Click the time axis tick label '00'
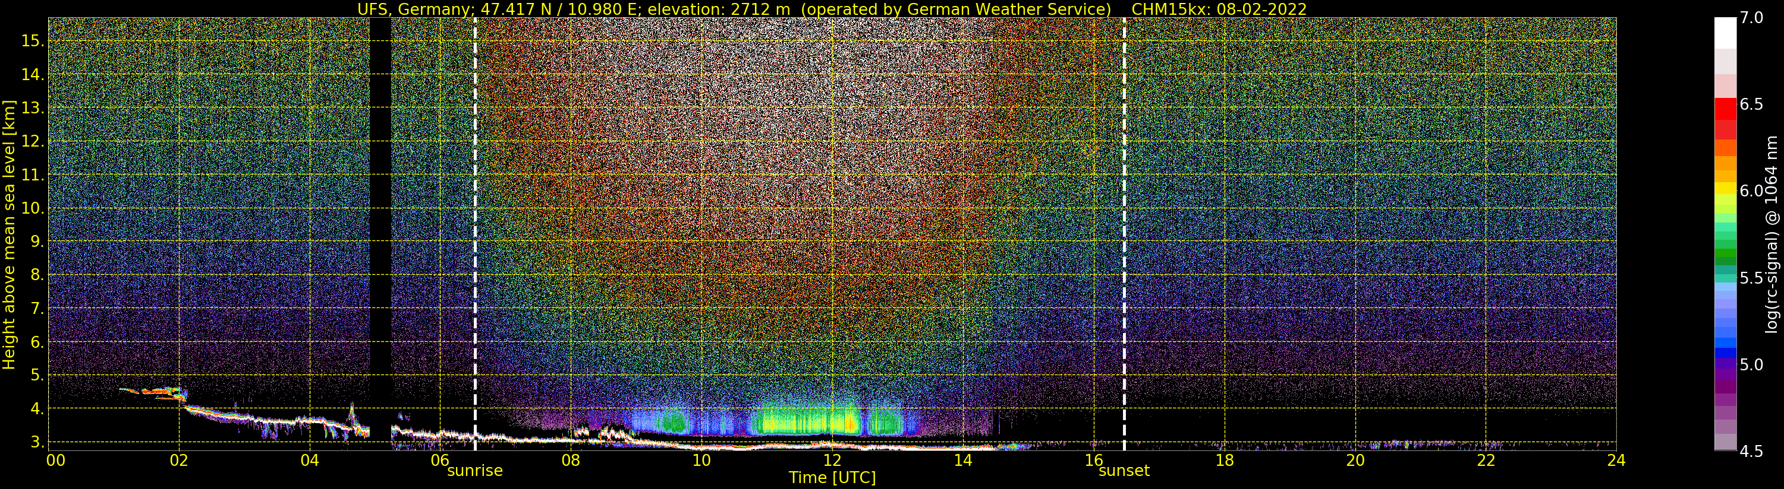This screenshot has width=1784, height=489. pos(55,460)
